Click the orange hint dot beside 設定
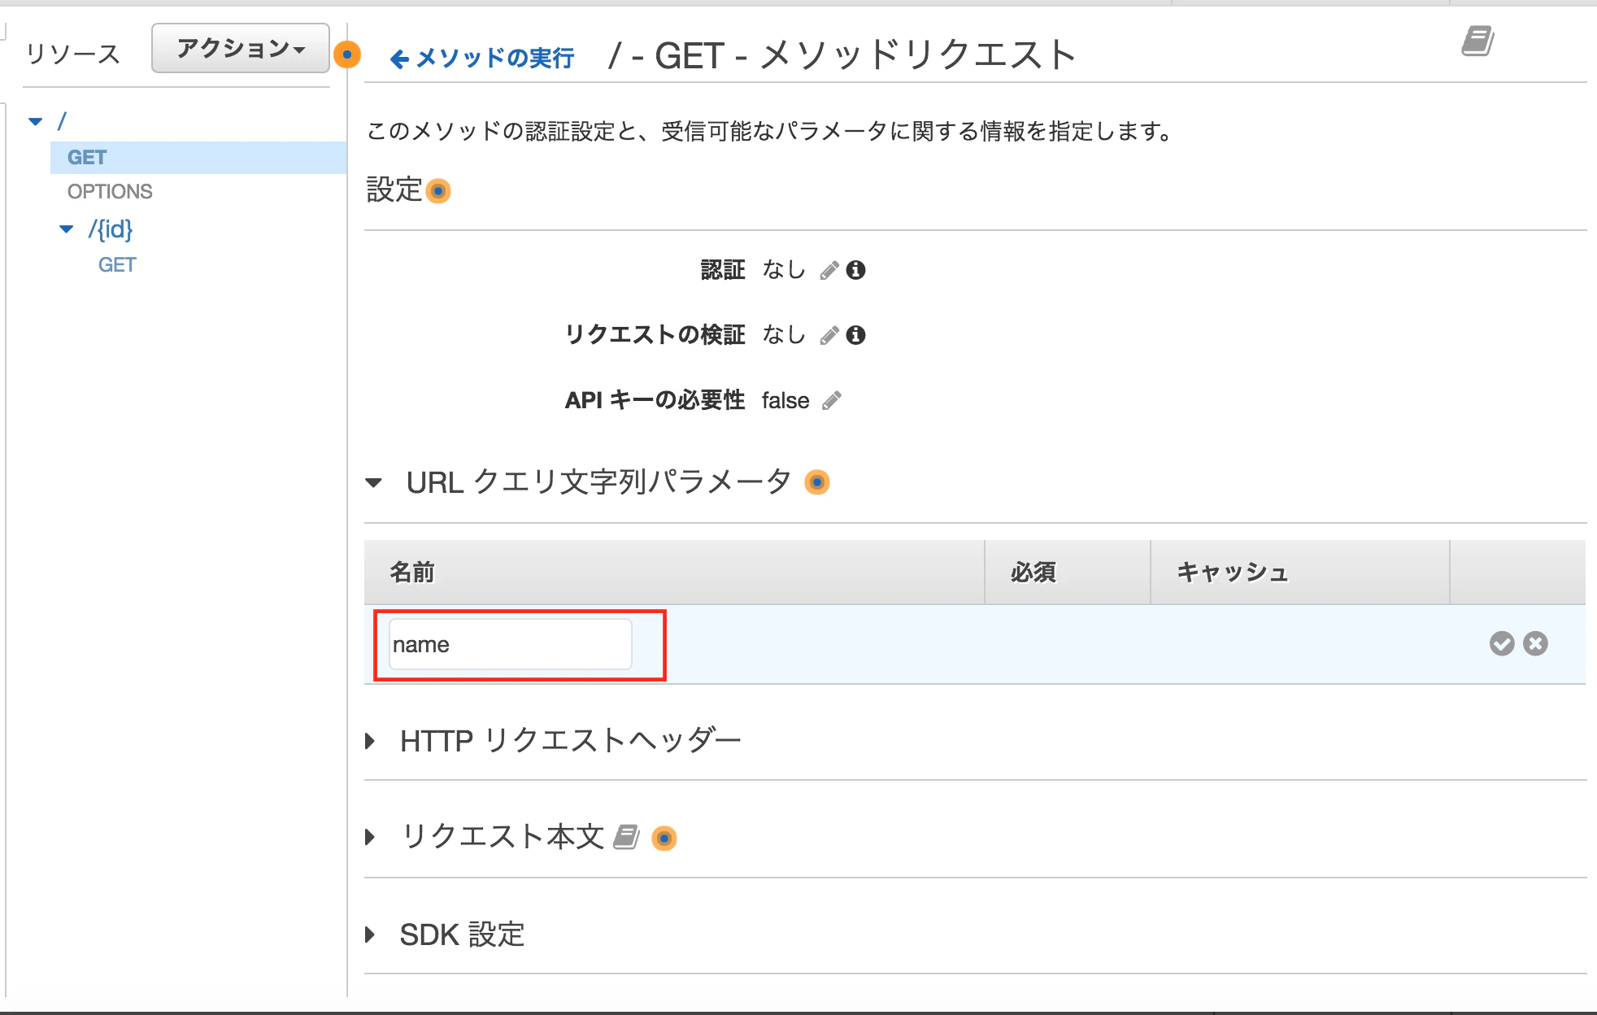This screenshot has width=1597, height=1015. click(438, 191)
